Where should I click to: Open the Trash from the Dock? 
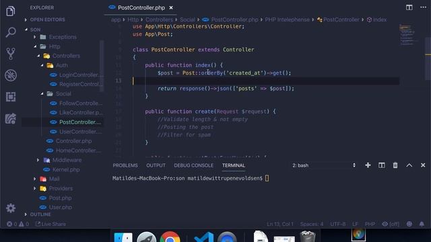(308, 237)
